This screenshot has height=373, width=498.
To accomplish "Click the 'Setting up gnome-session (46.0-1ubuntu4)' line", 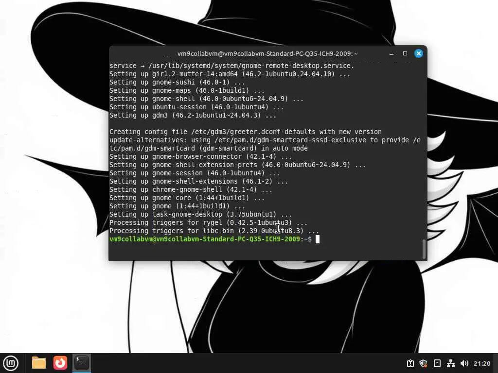I will click(x=195, y=173).
